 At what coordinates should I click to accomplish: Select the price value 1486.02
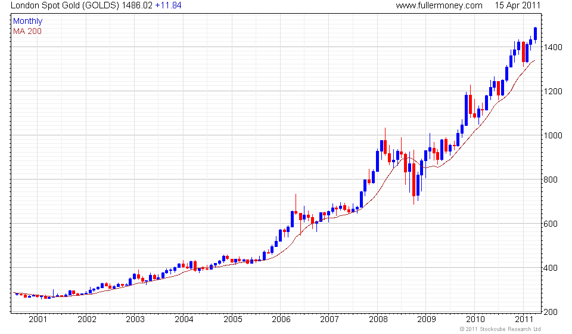click(137, 5)
